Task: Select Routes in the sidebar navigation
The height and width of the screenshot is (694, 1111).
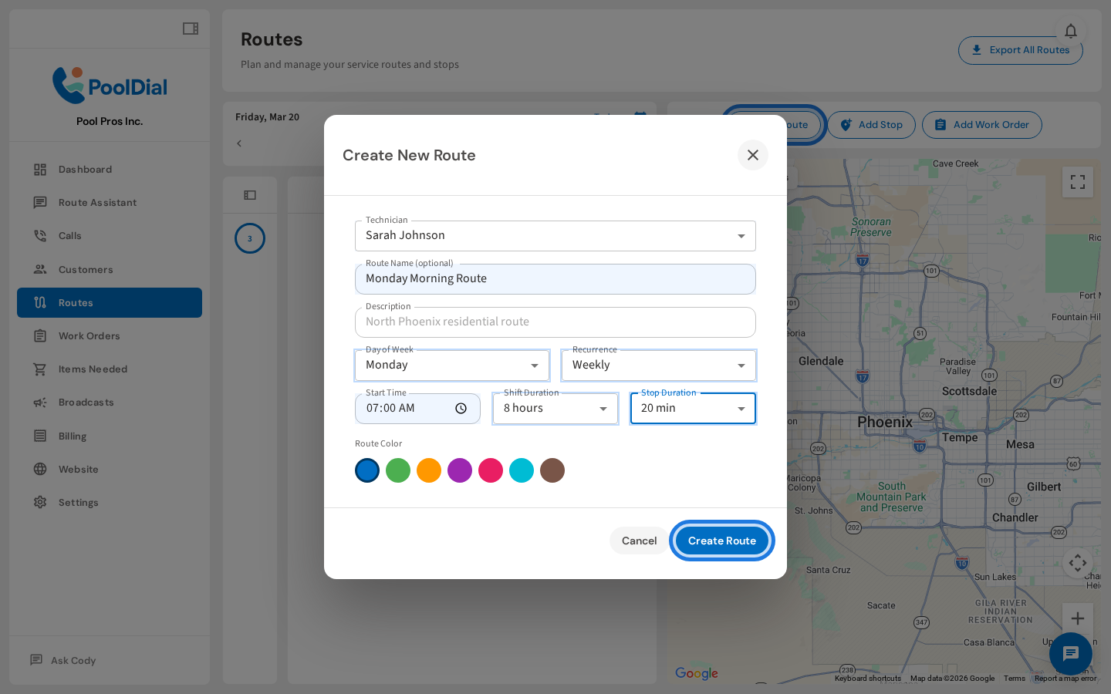Action: click(76, 302)
